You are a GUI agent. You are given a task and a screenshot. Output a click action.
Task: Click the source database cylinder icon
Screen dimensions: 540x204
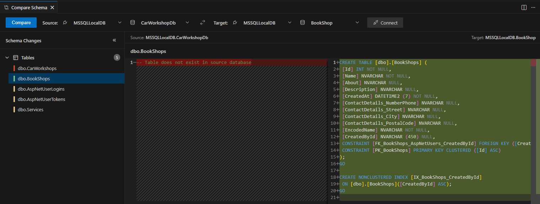pos(133,23)
